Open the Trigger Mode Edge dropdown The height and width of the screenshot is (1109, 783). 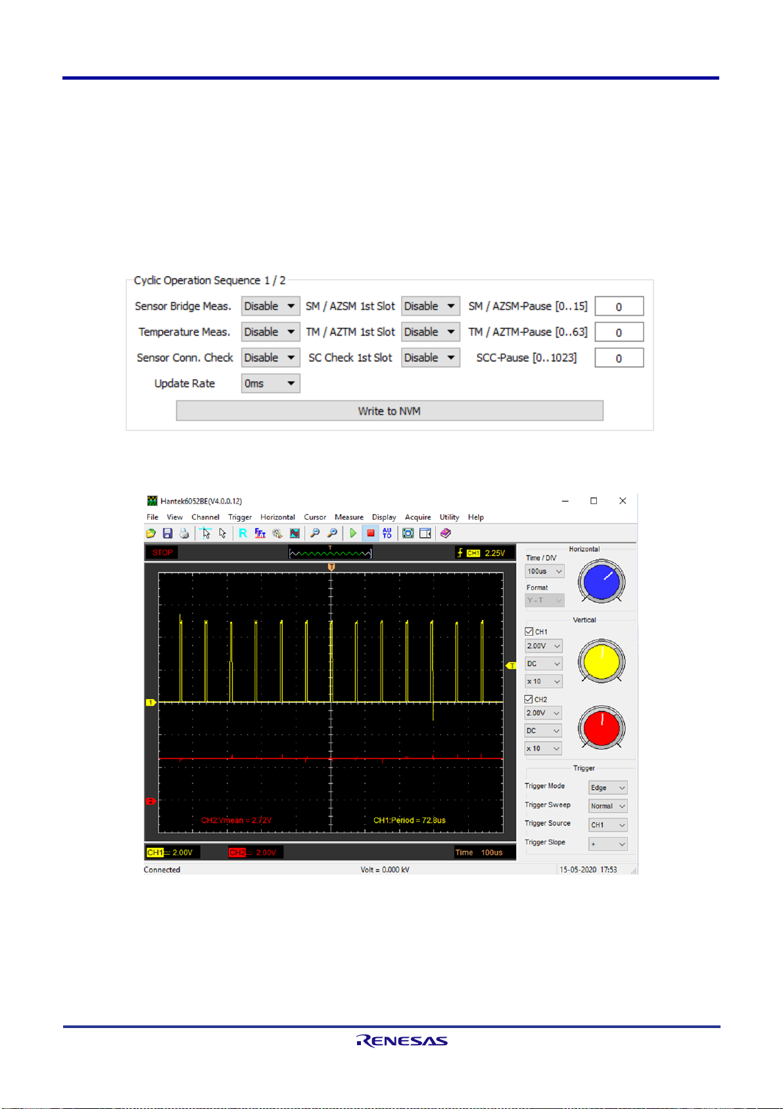point(608,788)
